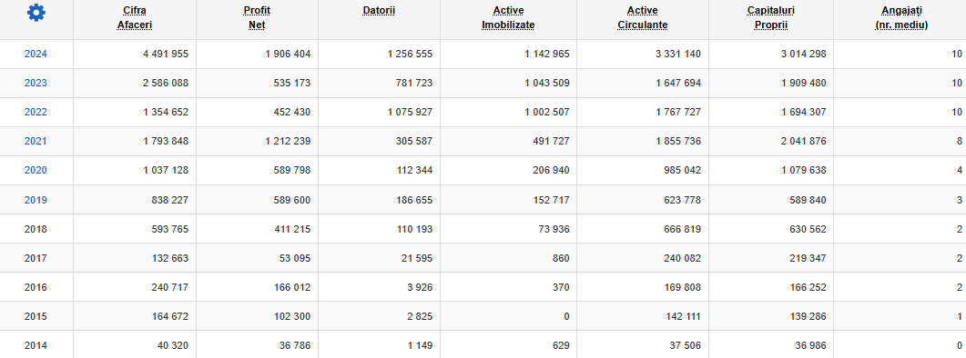966x358 pixels.
Task: Click the turnover value 838 227
Action: tap(170, 200)
